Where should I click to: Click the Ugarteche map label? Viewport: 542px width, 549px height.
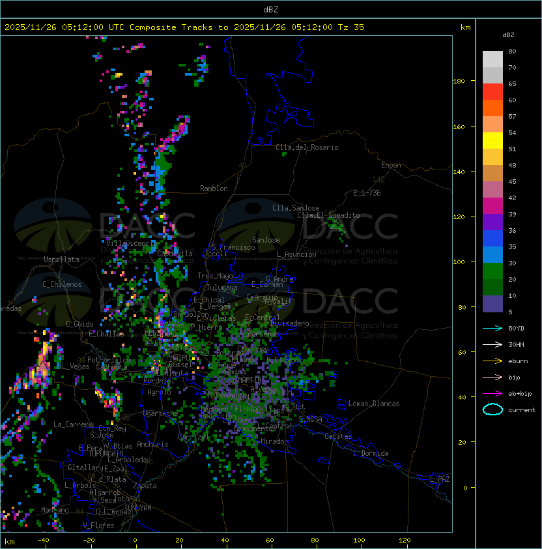(x=161, y=413)
